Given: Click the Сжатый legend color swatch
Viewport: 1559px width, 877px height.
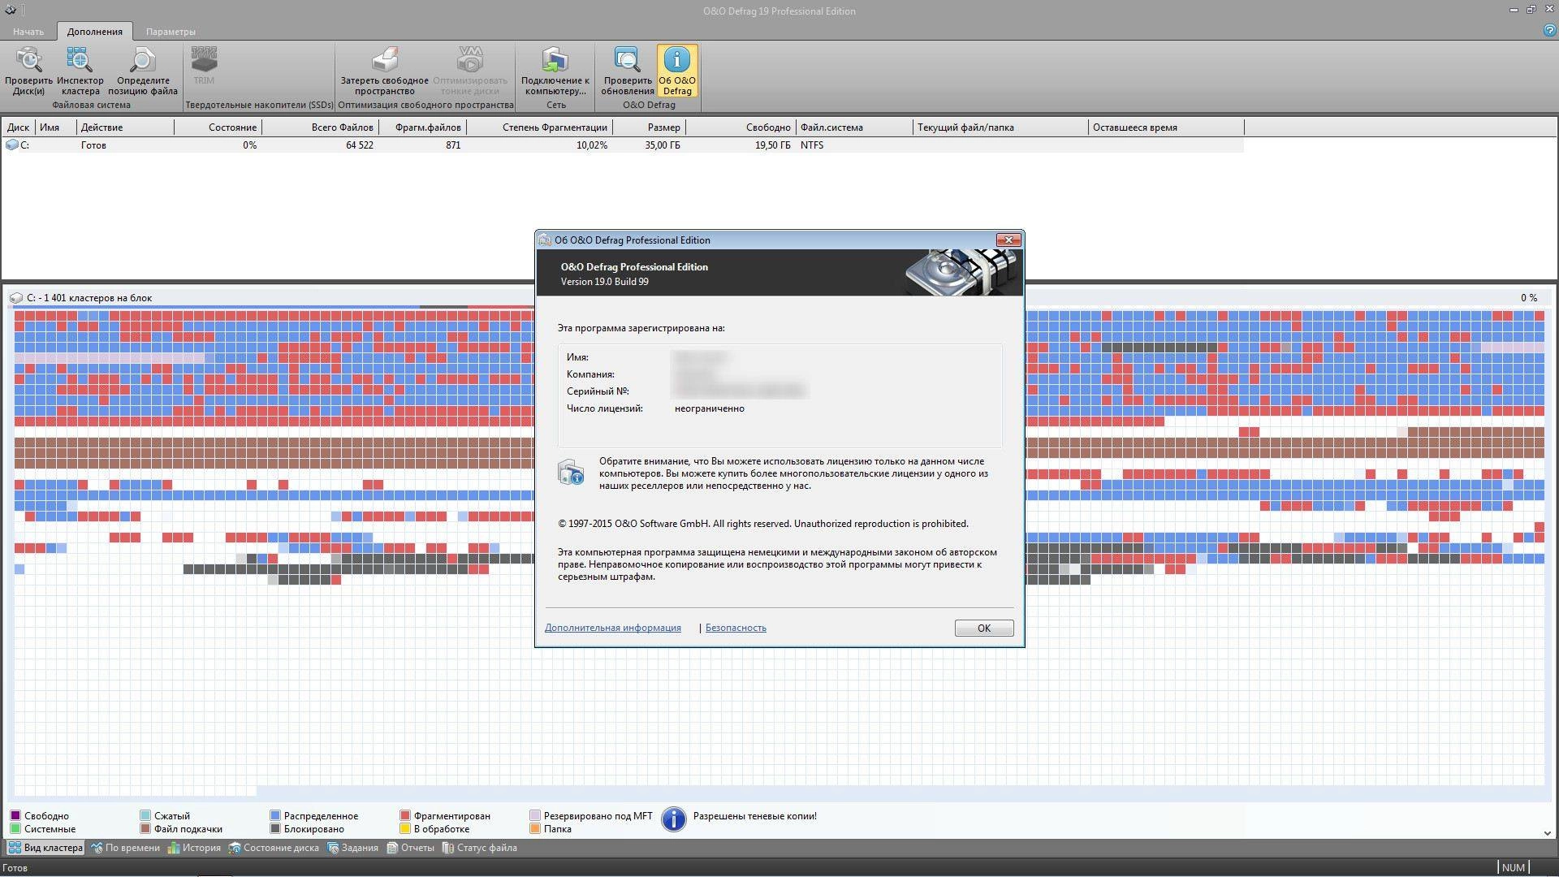Looking at the screenshot, I should point(145,815).
